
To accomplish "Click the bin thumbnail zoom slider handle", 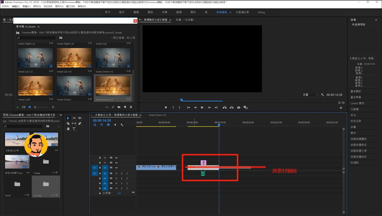I will tap(35, 107).
